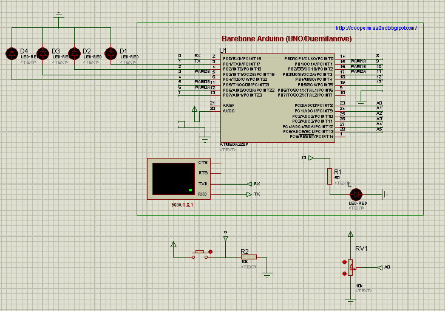Select the L red LED beside R1

pos(356,195)
